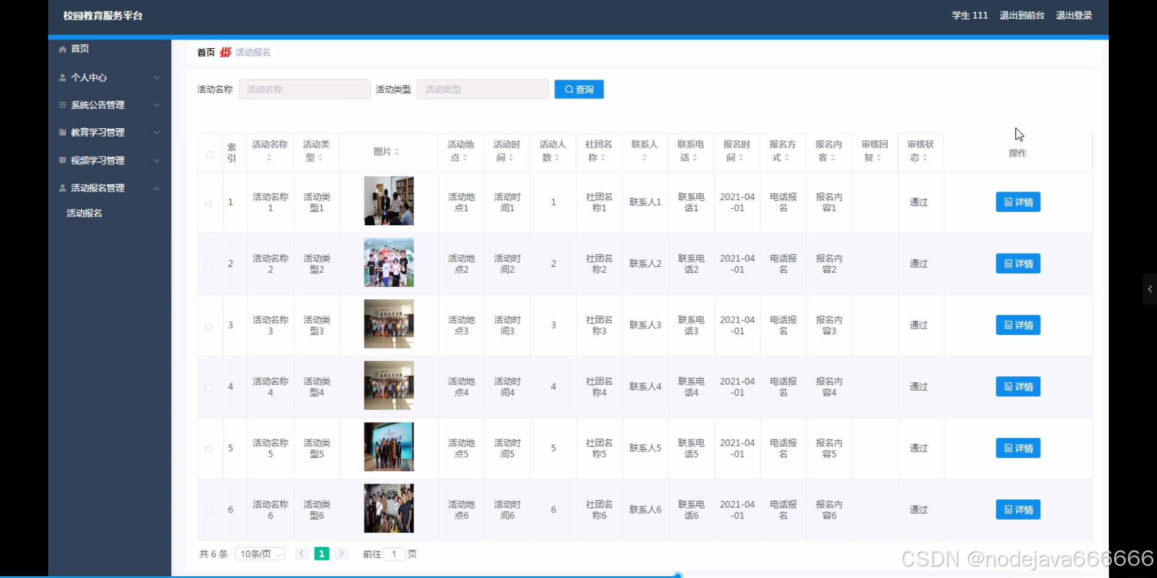
Task: Click the sort arrows on 图片 column
Action: (x=397, y=152)
